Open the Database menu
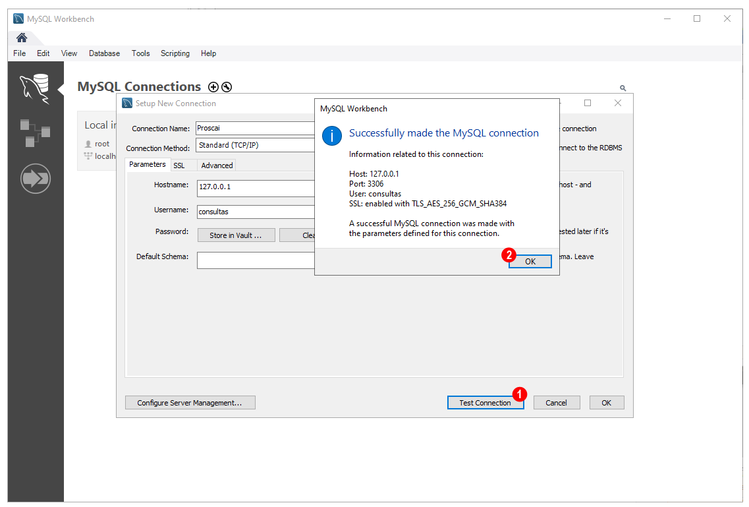The image size is (749, 507). 104,53
